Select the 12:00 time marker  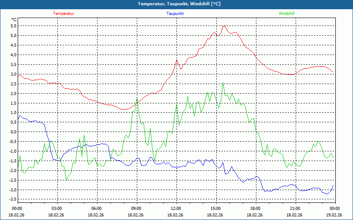click(176, 209)
